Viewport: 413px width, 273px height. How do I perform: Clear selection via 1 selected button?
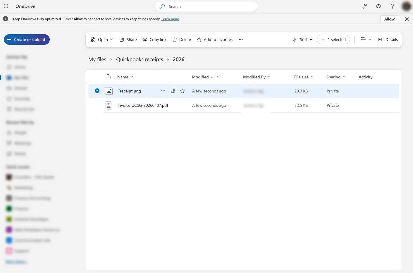[x=333, y=40]
